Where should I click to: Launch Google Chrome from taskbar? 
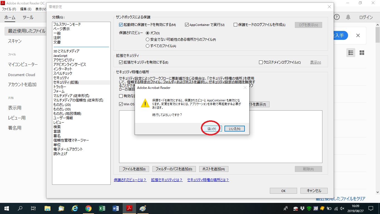pyautogui.click(x=88, y=208)
